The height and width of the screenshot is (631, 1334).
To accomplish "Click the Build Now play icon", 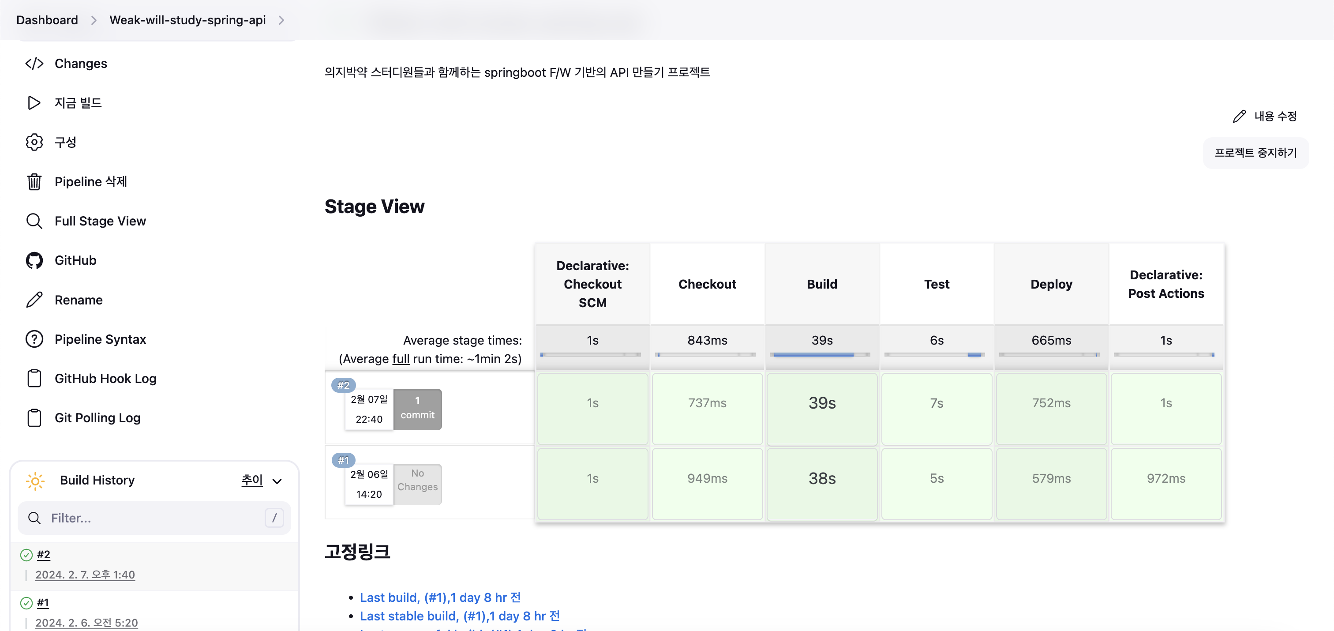I will click(34, 102).
